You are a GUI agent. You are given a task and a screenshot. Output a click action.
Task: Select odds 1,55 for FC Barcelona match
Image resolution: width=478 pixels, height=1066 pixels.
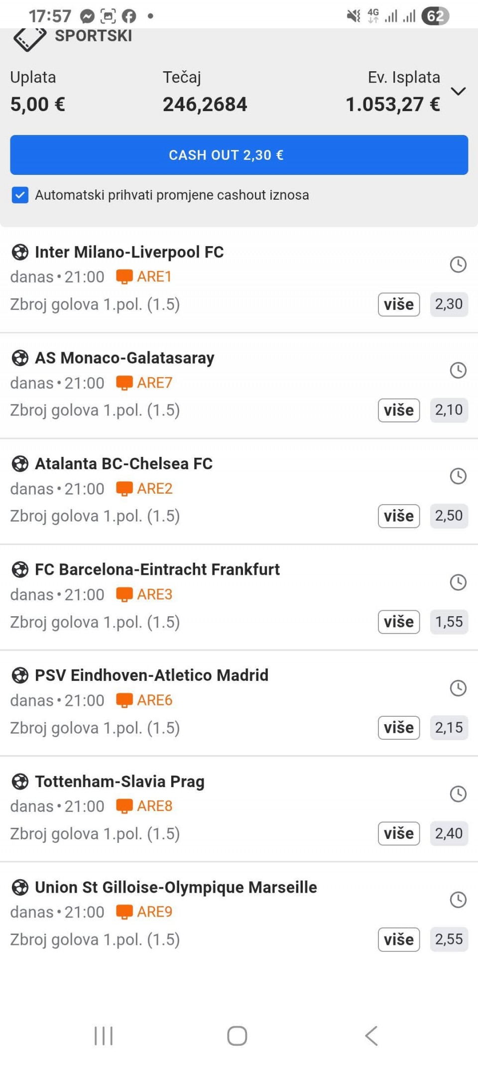(449, 622)
